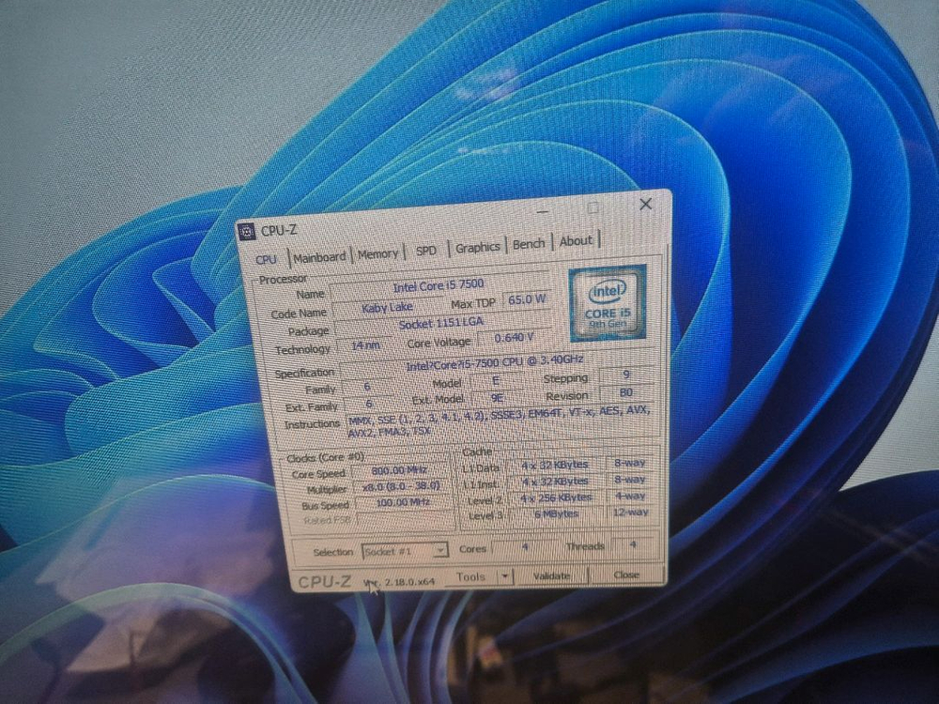Go to the SPD tab

[x=426, y=251]
